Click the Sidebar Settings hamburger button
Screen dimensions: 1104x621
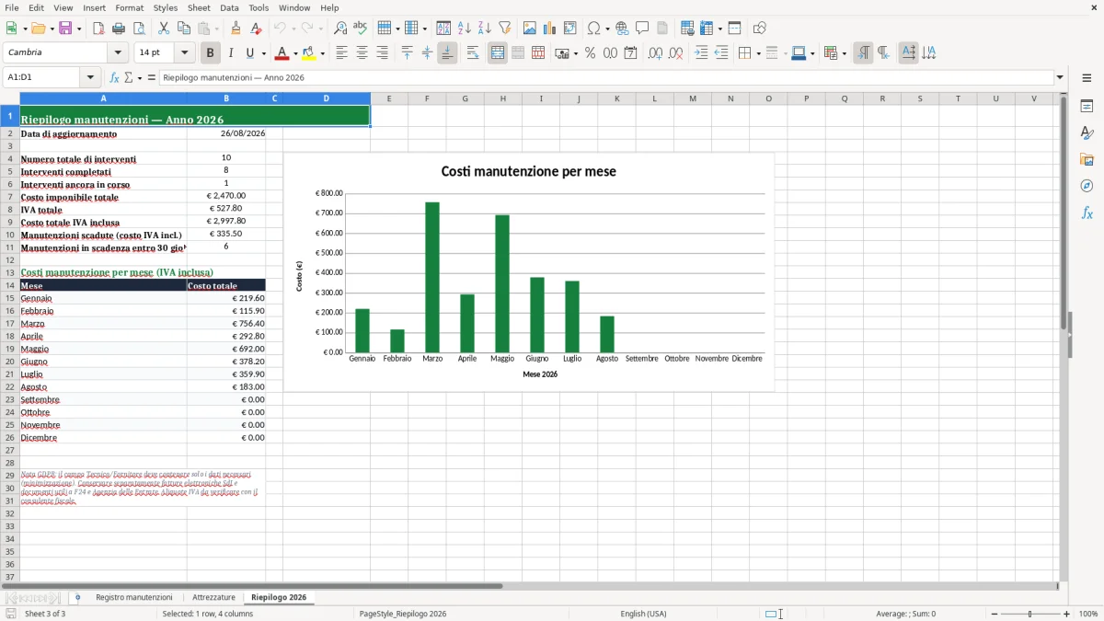(x=1087, y=78)
